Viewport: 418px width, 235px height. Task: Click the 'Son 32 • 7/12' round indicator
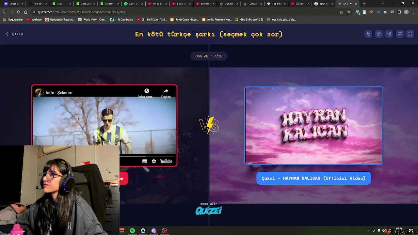tap(209, 56)
